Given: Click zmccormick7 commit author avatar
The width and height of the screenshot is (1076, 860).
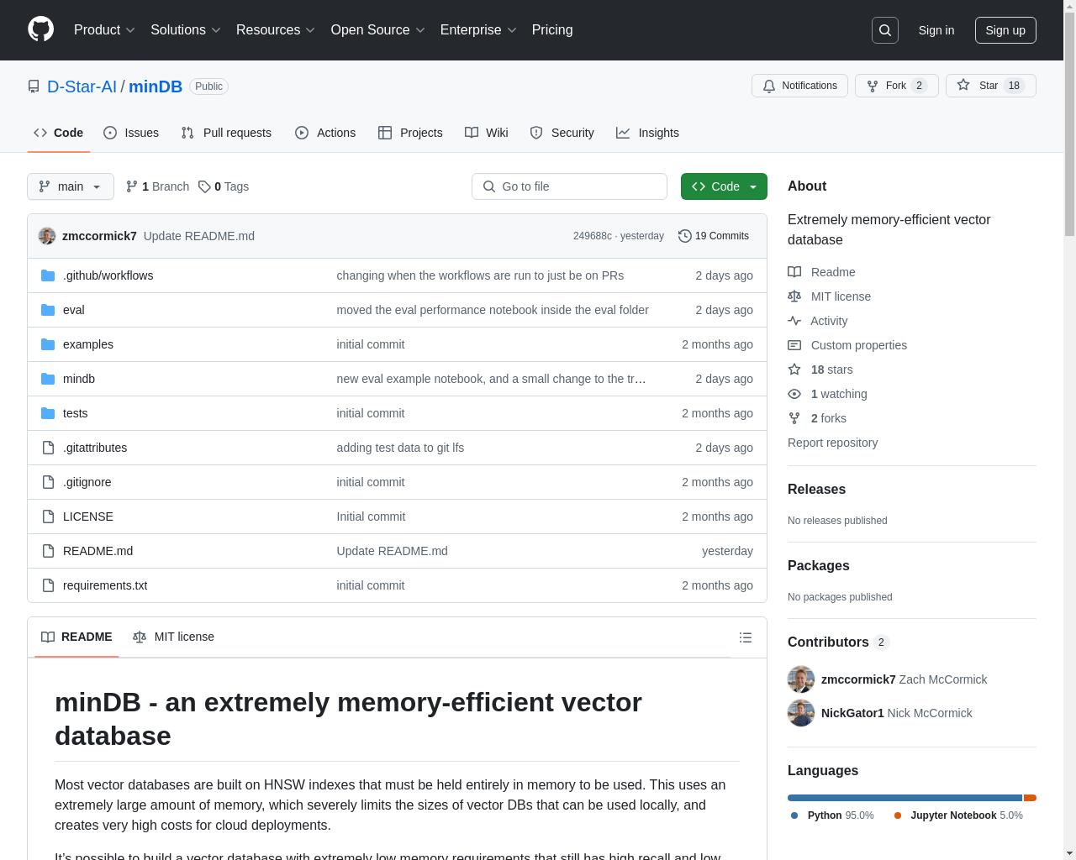Looking at the screenshot, I should [47, 236].
